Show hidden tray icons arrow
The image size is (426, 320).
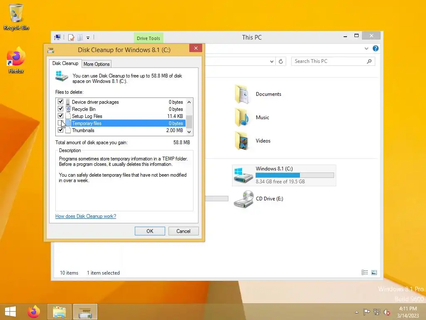click(357, 312)
